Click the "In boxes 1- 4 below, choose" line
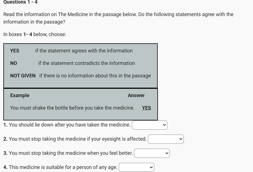The height and width of the screenshot is (172, 253). (x=35, y=34)
